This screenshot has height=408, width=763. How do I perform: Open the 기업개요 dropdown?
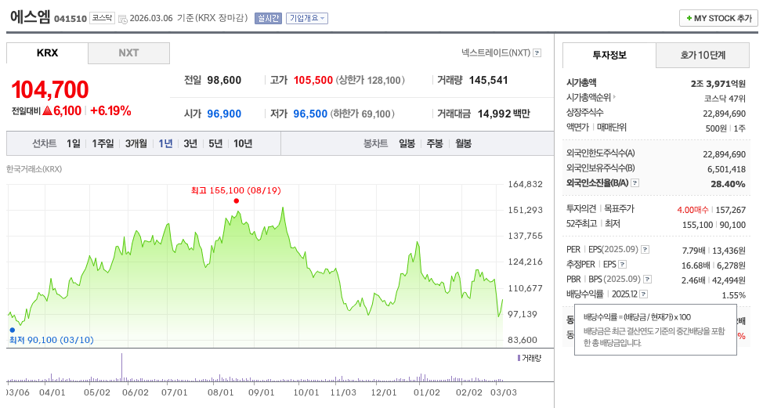[306, 19]
